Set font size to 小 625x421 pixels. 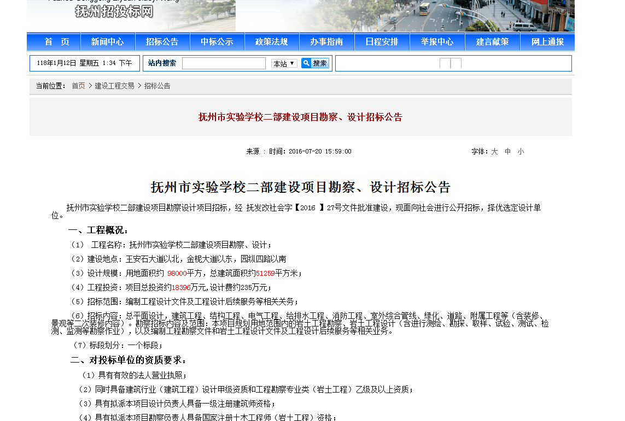click(521, 152)
